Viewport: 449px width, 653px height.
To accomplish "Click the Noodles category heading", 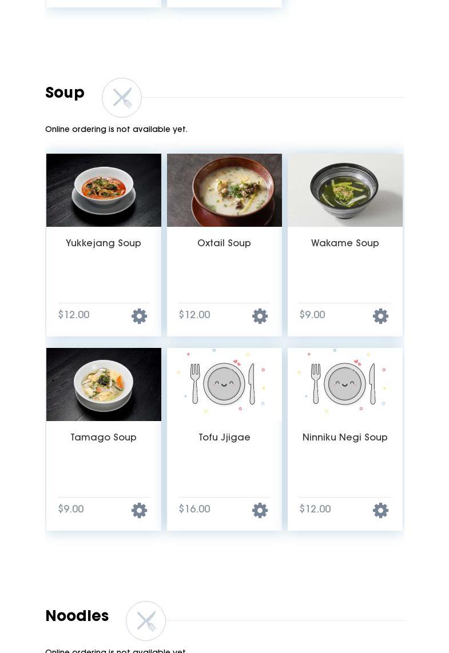I will [77, 615].
